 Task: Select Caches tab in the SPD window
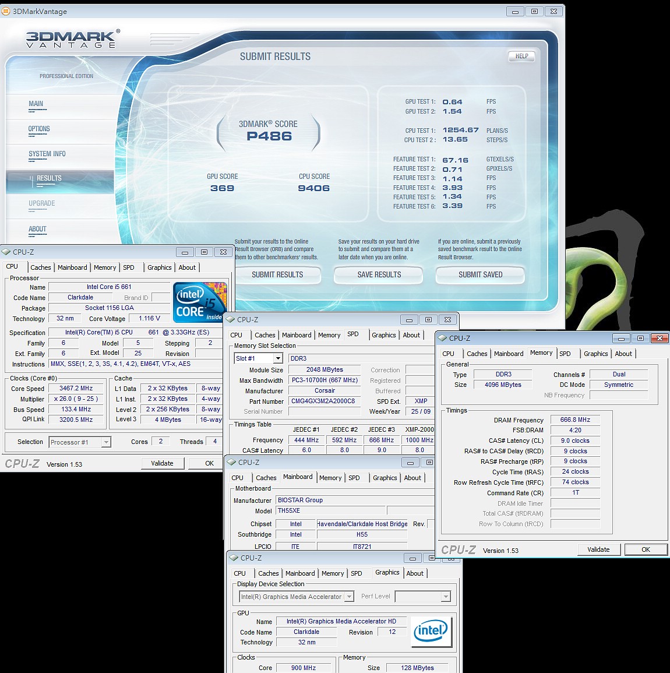265,335
